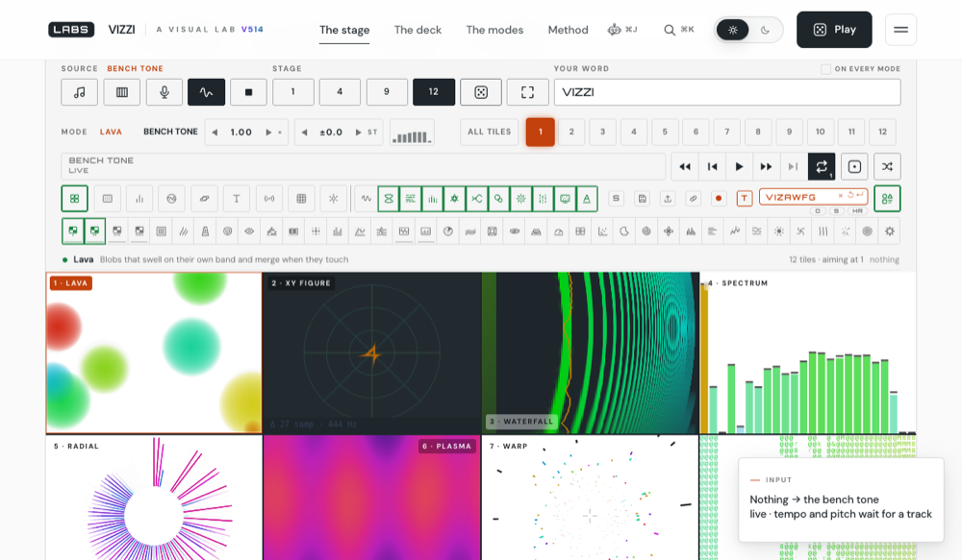
Task: Click the Play button
Action: click(834, 30)
